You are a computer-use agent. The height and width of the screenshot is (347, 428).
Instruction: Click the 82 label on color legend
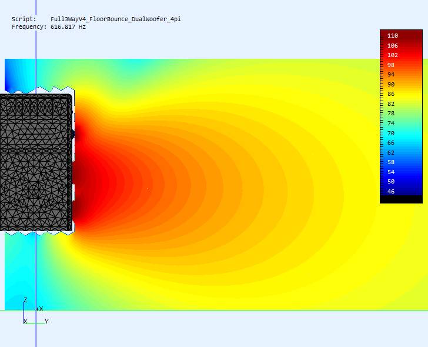pos(391,104)
